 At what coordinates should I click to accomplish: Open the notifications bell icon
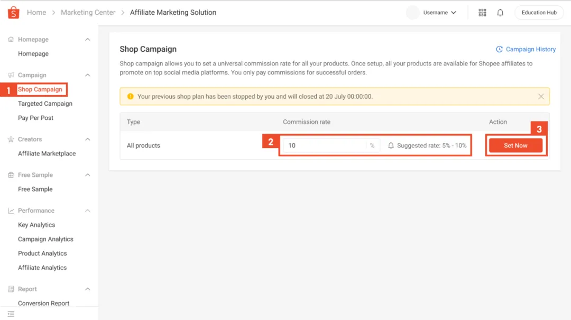click(x=500, y=13)
